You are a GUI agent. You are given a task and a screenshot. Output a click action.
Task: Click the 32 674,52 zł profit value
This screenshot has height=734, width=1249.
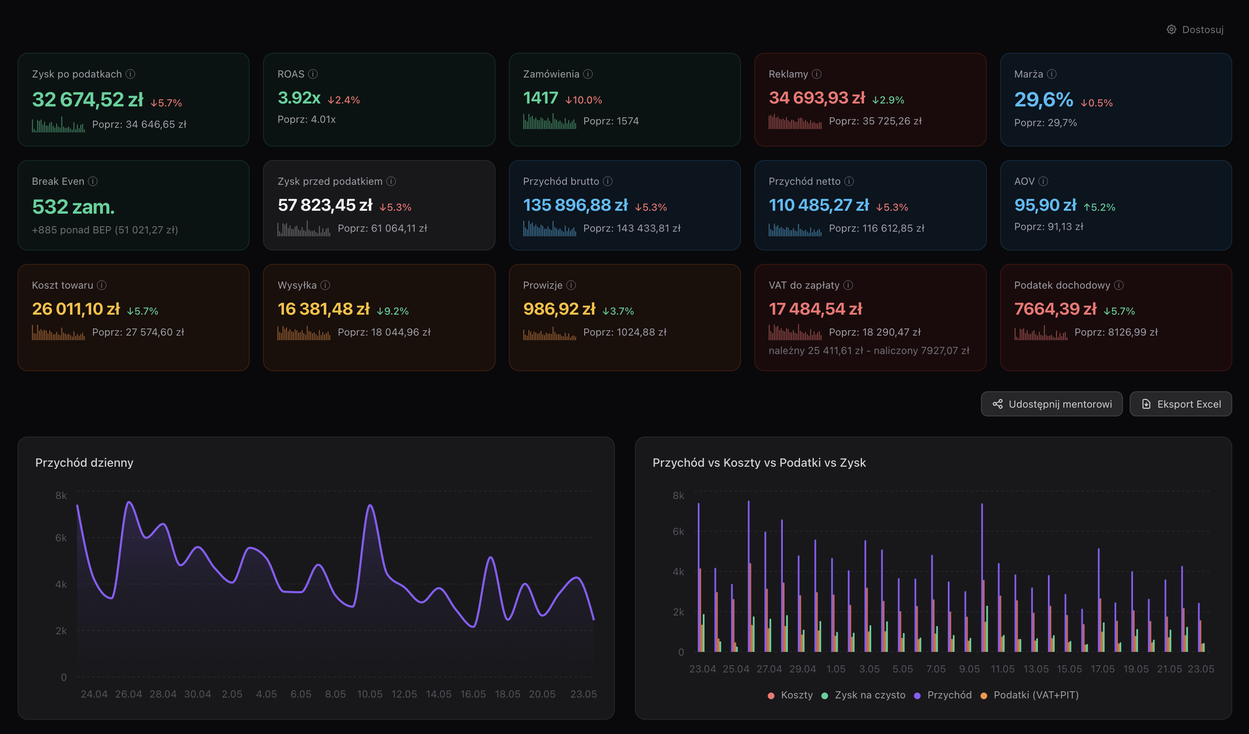88,99
